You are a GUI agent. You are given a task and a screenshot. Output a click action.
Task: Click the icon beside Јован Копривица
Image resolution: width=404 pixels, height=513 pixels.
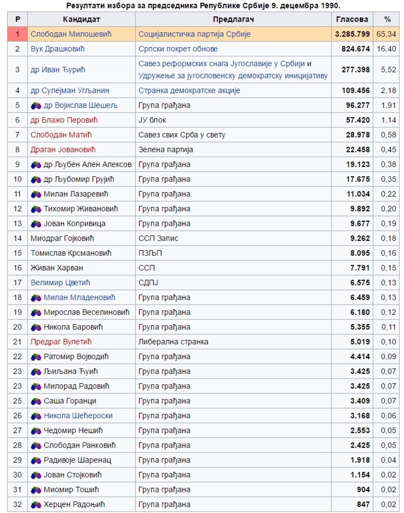coord(36,224)
